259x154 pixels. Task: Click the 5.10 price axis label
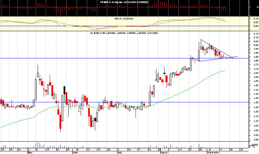256,38
